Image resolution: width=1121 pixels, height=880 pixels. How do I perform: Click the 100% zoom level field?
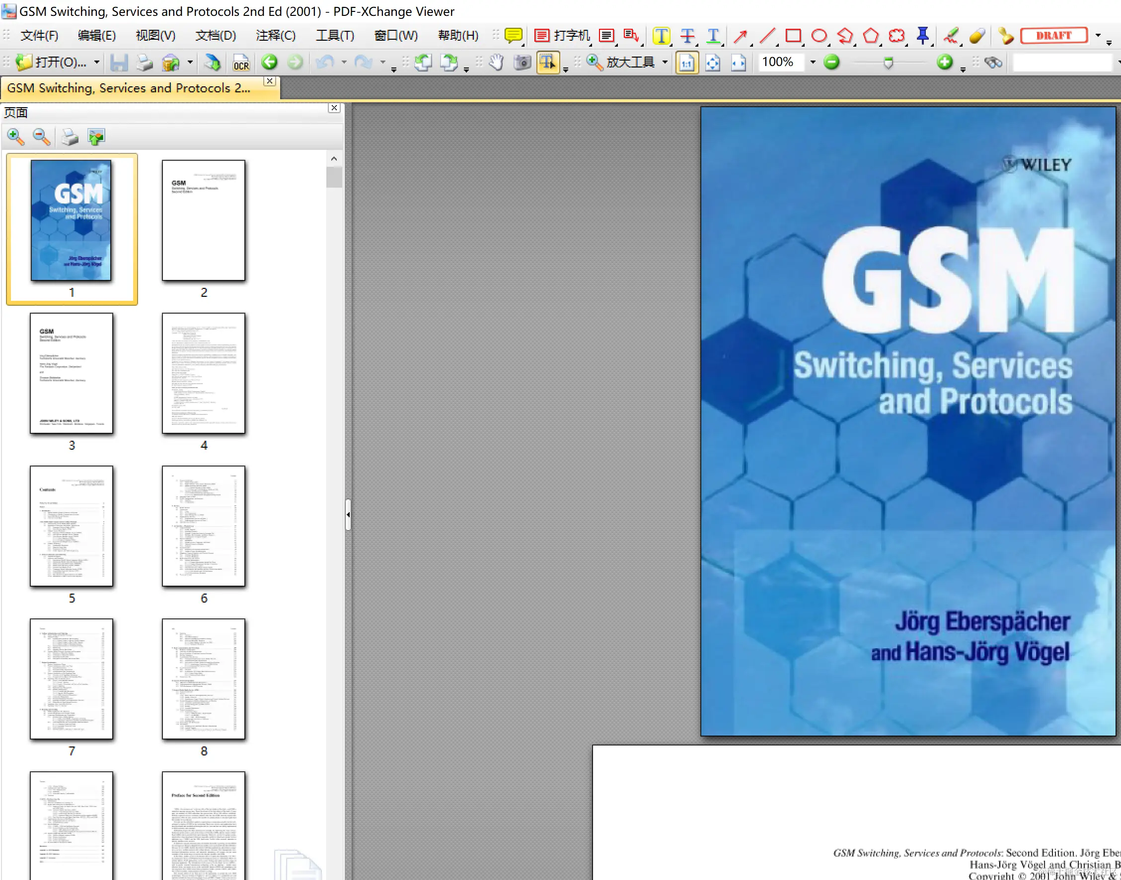[780, 63]
